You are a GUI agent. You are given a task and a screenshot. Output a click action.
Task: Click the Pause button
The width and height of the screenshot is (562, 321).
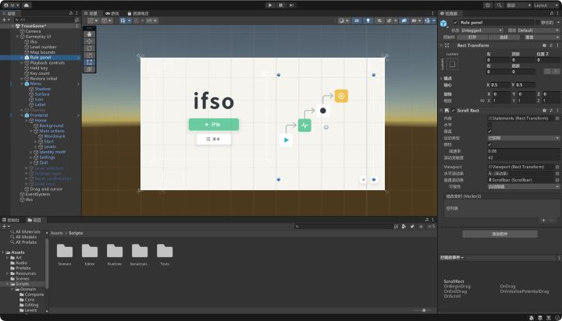tap(281, 5)
